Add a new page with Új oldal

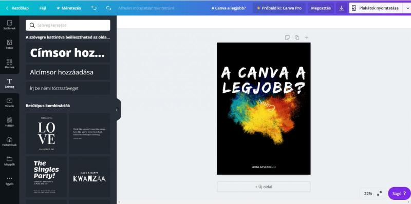point(264,187)
